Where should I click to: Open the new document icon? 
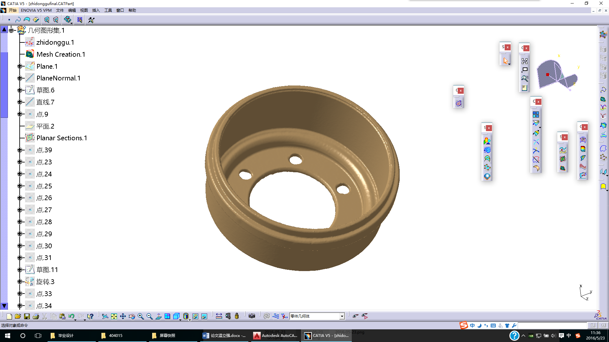9,316
